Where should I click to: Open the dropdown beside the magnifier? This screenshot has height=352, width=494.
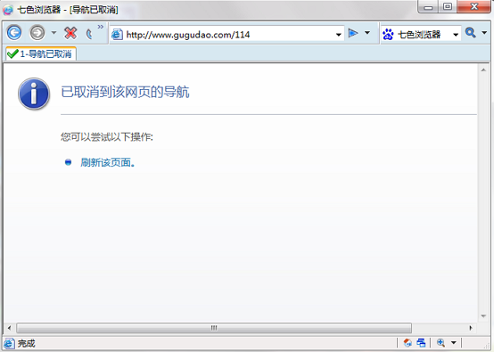click(484, 33)
